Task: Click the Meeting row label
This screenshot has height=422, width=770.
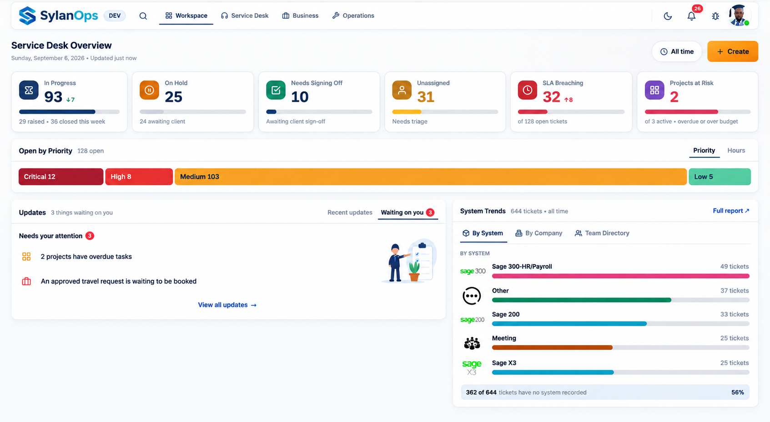Action: pyautogui.click(x=504, y=338)
